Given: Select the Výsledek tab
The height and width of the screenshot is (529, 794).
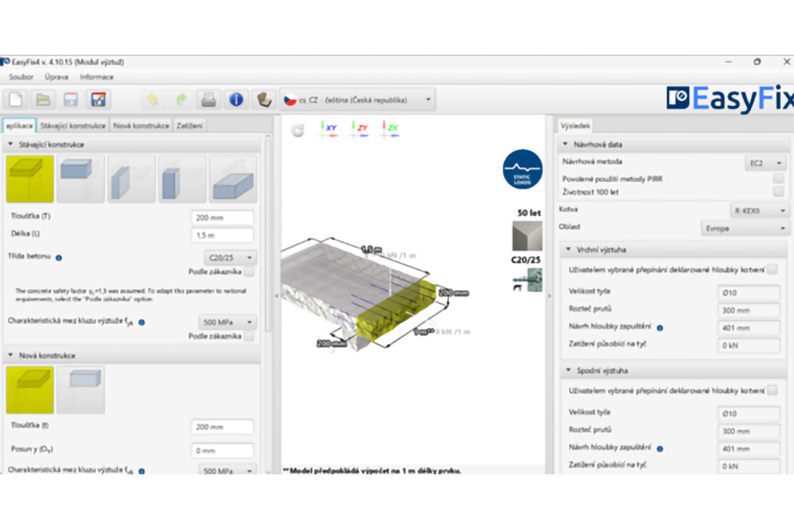Looking at the screenshot, I should point(575,125).
